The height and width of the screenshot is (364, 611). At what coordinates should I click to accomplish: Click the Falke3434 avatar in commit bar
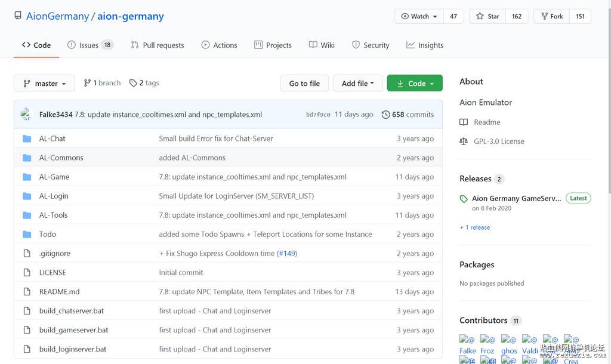pyautogui.click(x=26, y=114)
